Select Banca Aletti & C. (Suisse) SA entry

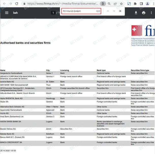[x=12, y=137]
